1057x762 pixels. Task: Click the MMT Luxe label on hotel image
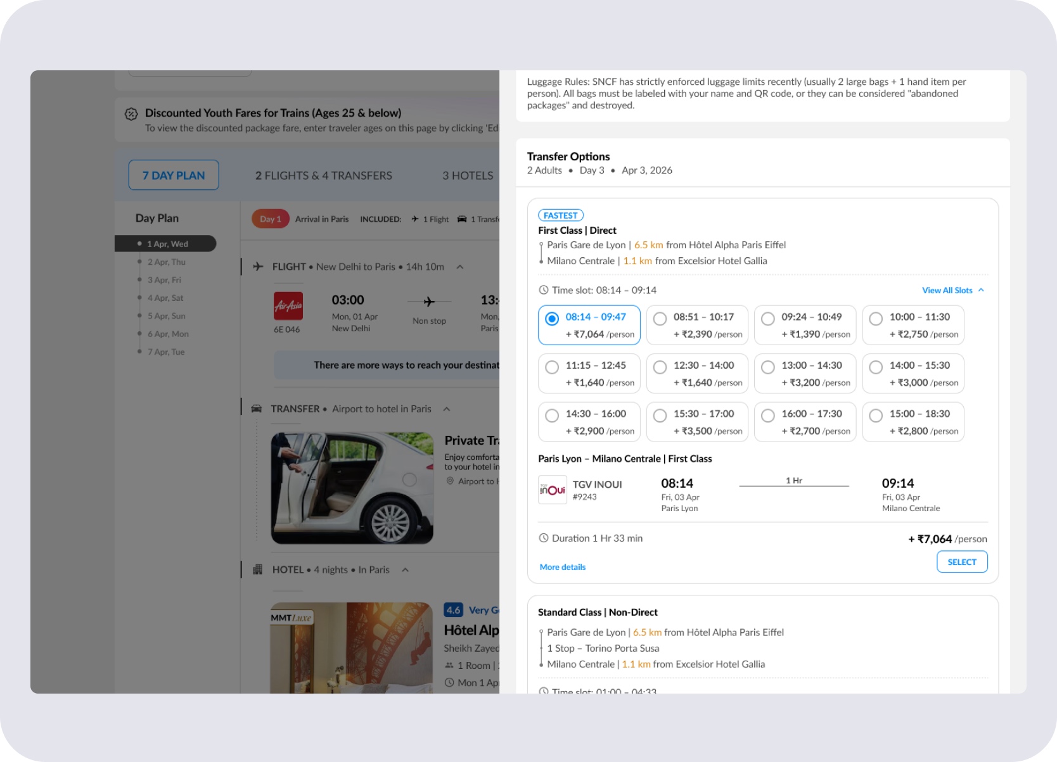291,618
